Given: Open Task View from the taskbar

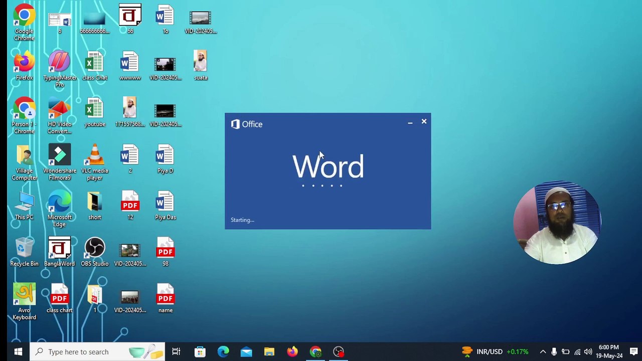Looking at the screenshot, I should click(176, 351).
